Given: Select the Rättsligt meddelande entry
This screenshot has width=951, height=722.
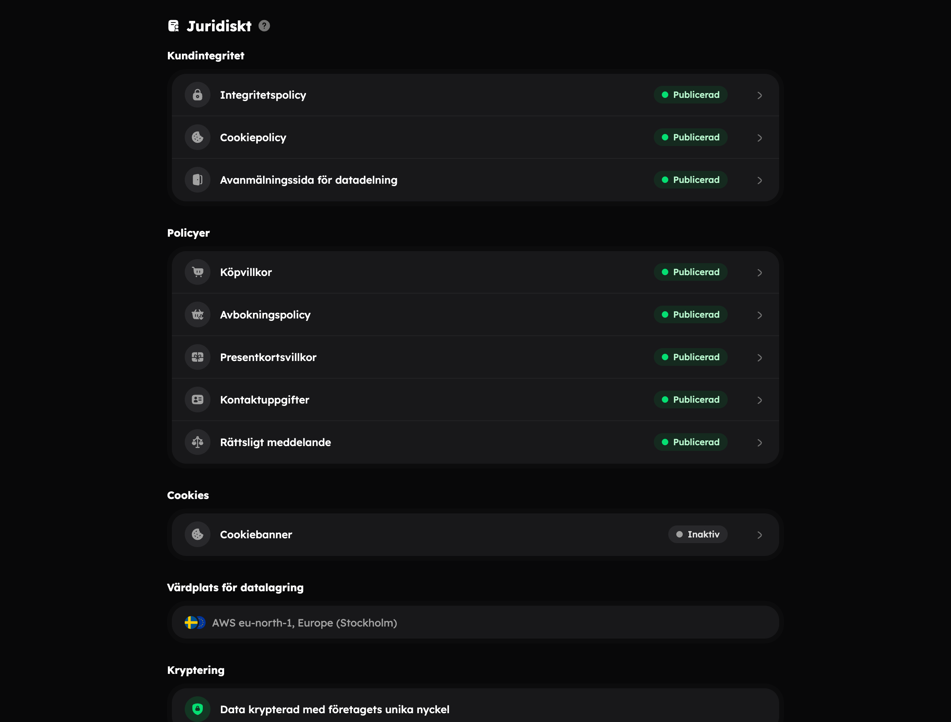Looking at the screenshot, I should pyautogui.click(x=475, y=442).
